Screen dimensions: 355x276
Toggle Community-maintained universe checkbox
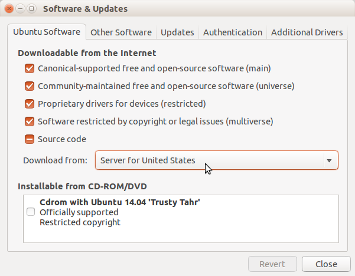[x=30, y=86]
